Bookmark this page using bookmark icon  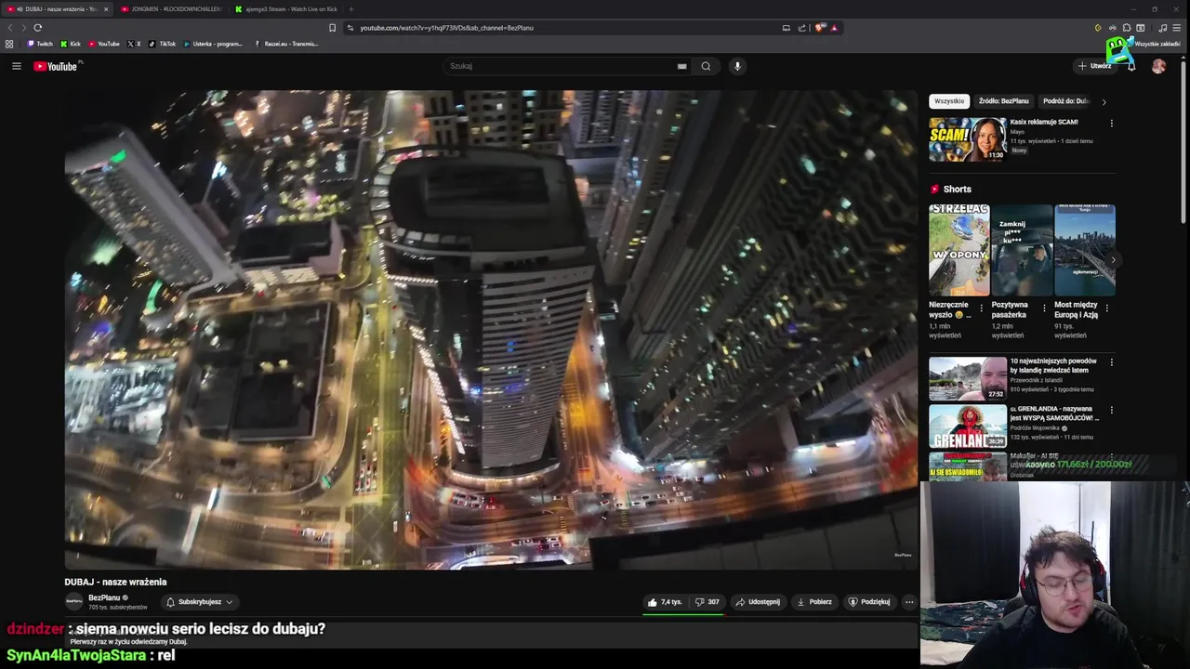point(332,28)
